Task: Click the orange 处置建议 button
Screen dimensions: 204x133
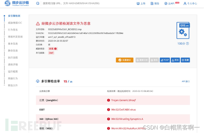Action: 124,60
